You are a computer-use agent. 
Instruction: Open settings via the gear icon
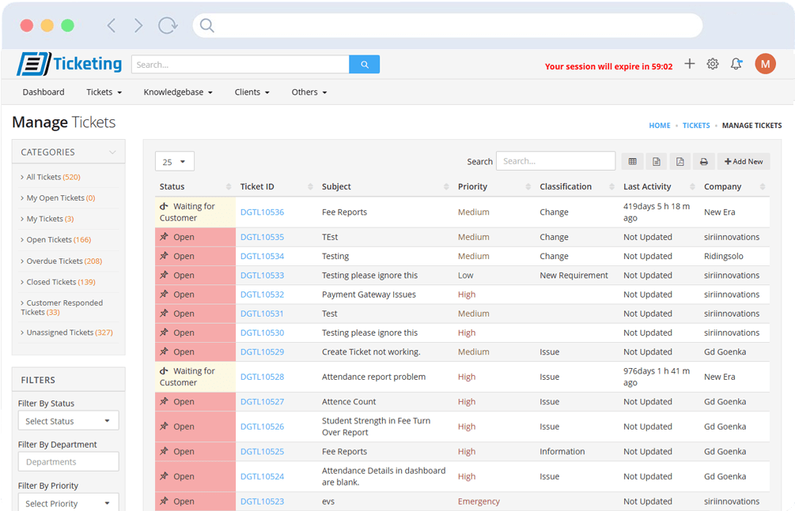(x=713, y=64)
